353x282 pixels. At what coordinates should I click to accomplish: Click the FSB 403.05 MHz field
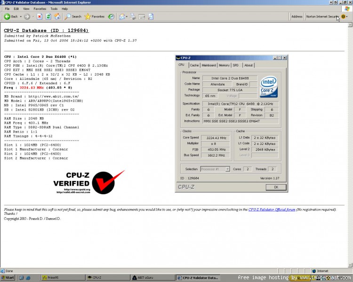216,149
